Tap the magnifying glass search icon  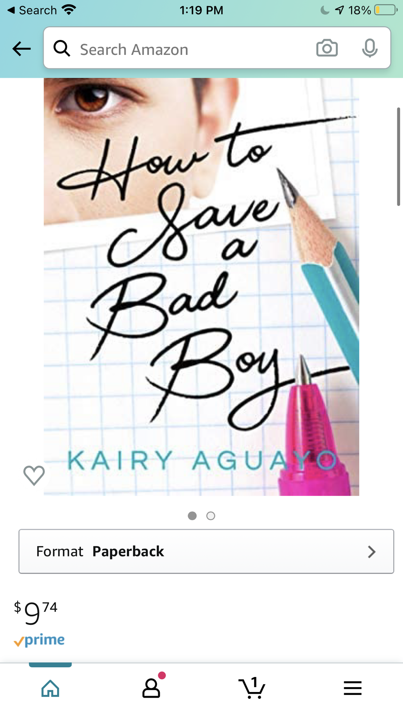tap(62, 49)
